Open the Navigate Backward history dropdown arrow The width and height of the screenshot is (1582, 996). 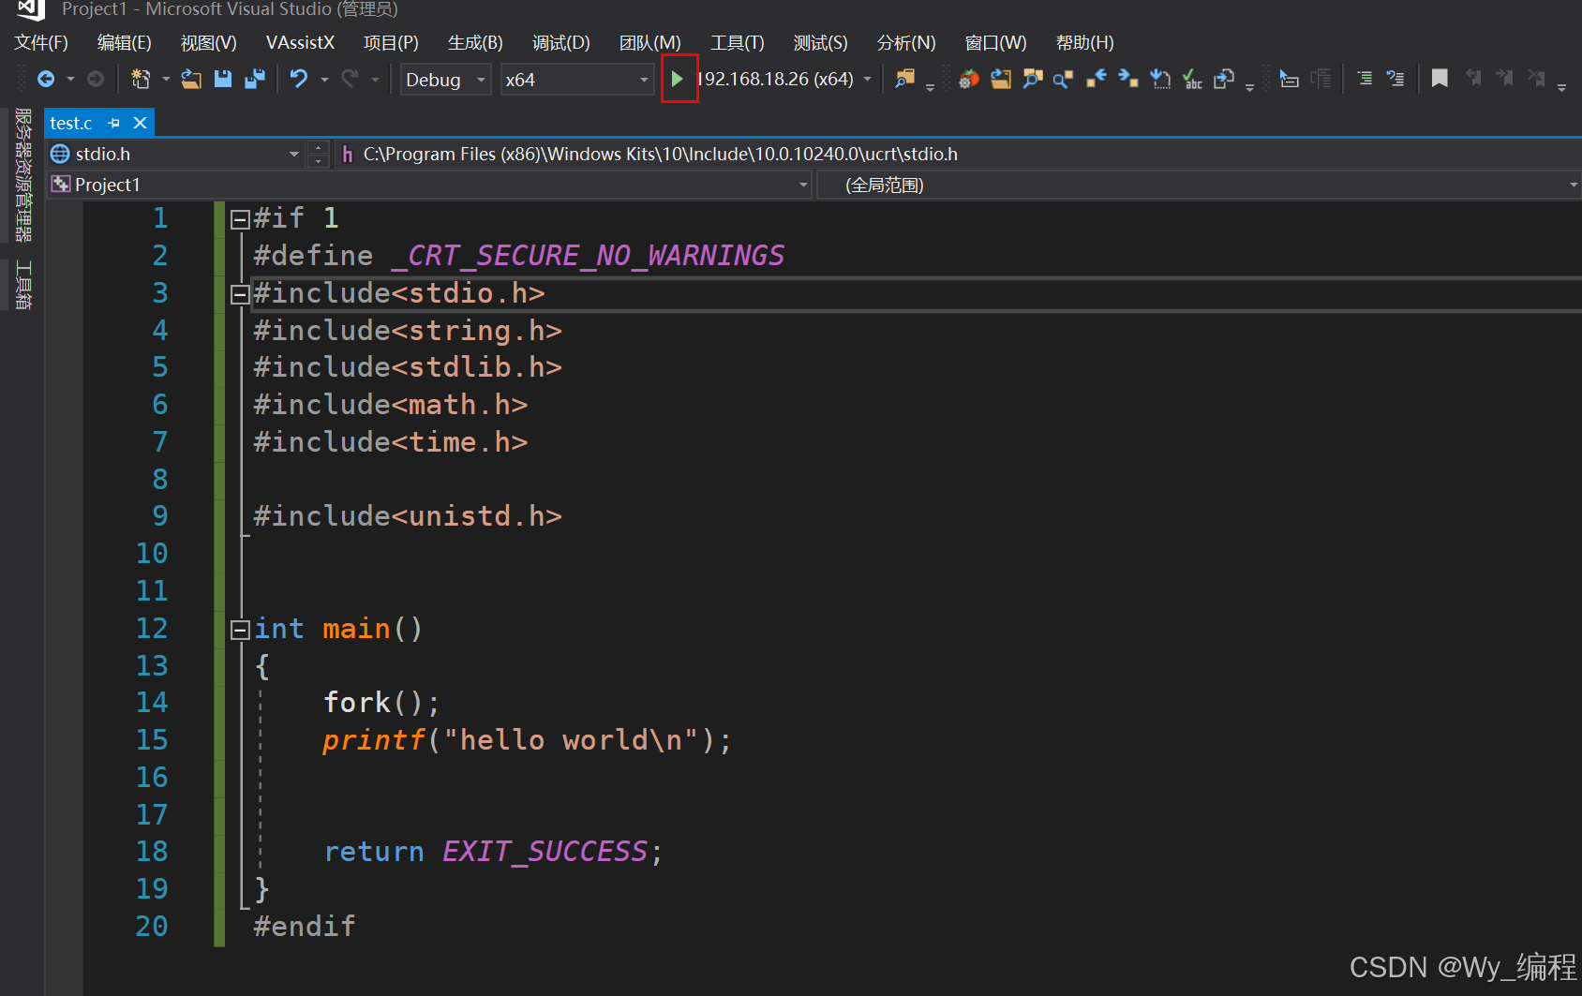(70, 80)
